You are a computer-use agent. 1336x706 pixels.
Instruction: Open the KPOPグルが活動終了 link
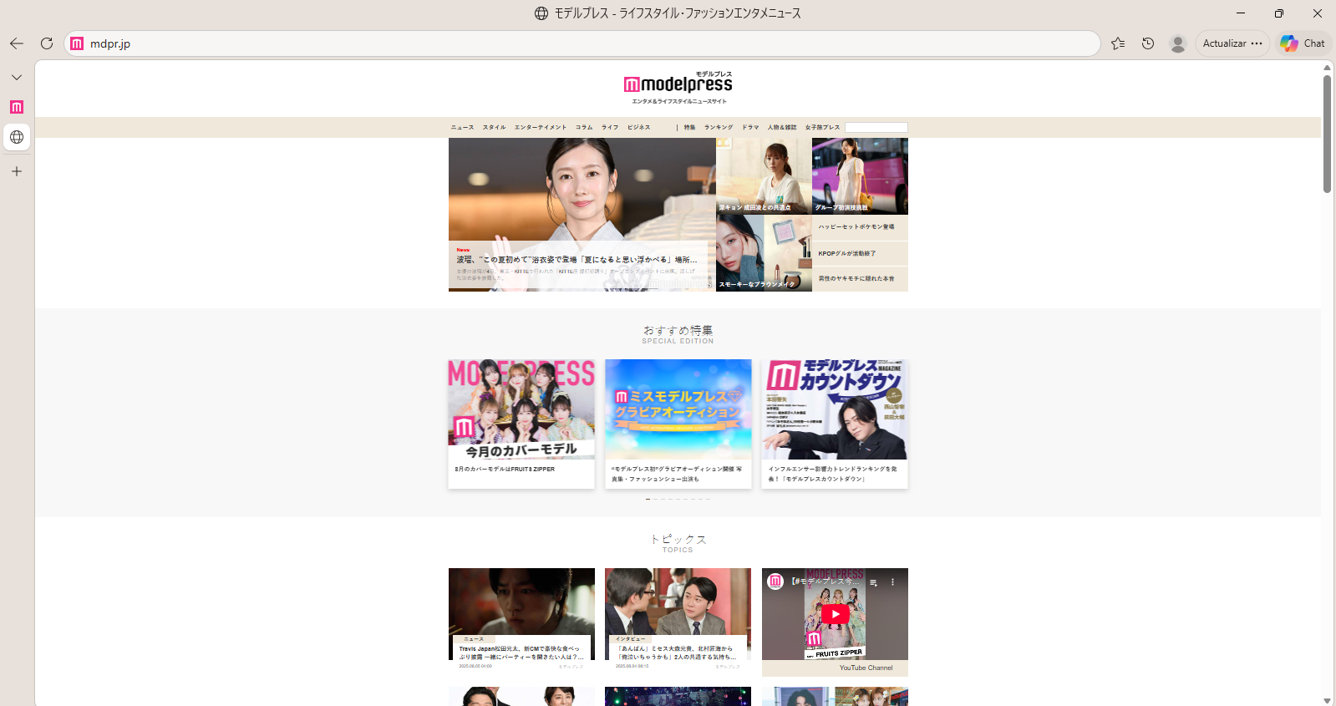coord(847,253)
